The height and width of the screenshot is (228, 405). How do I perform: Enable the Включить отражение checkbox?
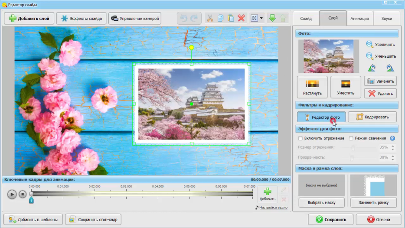click(300, 138)
